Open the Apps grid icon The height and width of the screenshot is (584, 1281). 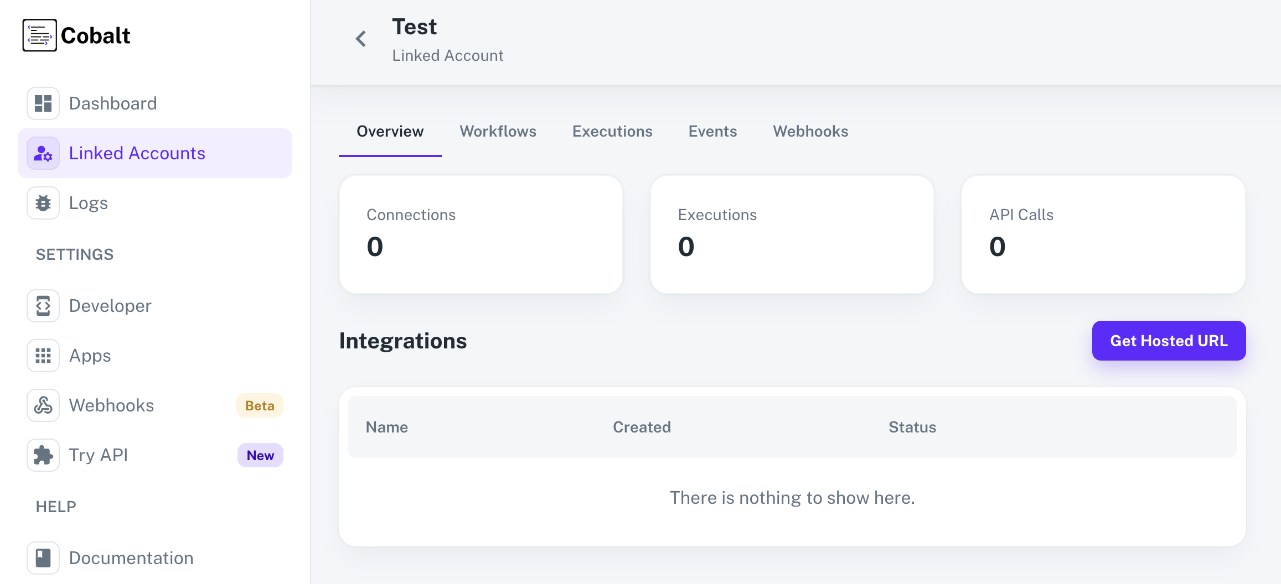(x=43, y=355)
